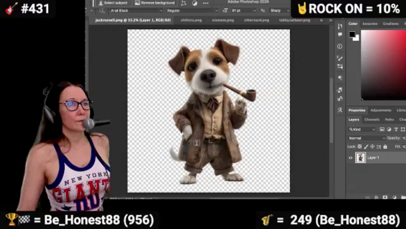Open the Brush Settings panel icon
Screen dimensions: 406x229
click(340, 58)
